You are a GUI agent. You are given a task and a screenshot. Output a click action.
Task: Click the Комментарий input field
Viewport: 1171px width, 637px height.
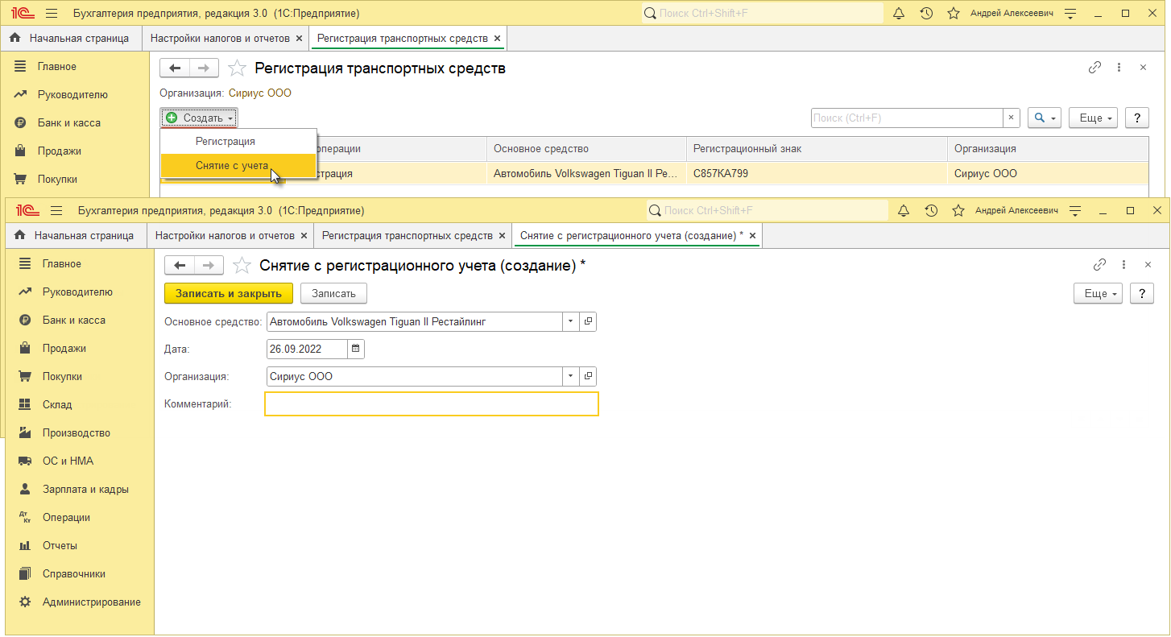pos(432,403)
